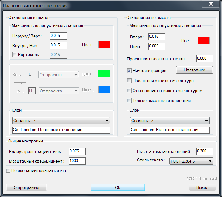222x197 pixels.
Task: Click the О программе button
Action: pos(26,187)
